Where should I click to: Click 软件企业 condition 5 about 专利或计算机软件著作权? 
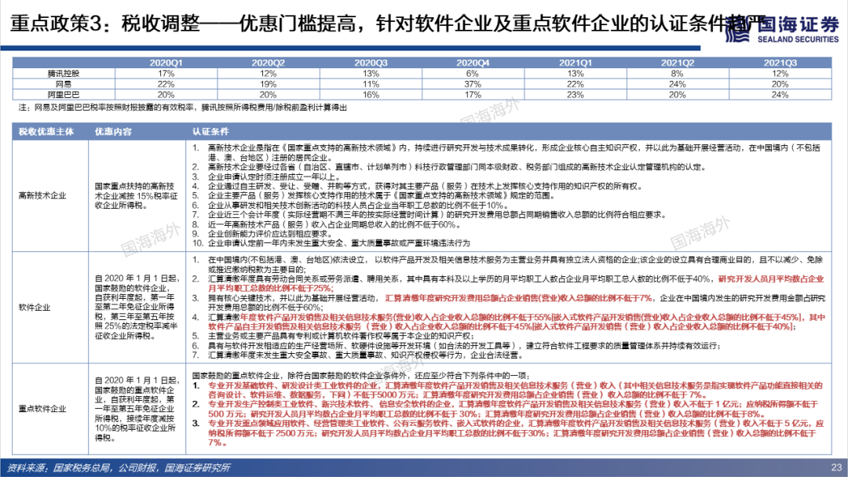click(333, 336)
